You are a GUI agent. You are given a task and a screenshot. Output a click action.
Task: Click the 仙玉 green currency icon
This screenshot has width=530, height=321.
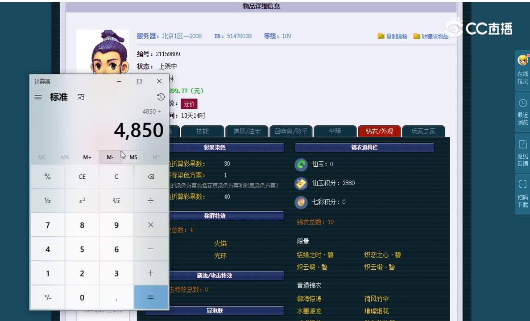301,165
